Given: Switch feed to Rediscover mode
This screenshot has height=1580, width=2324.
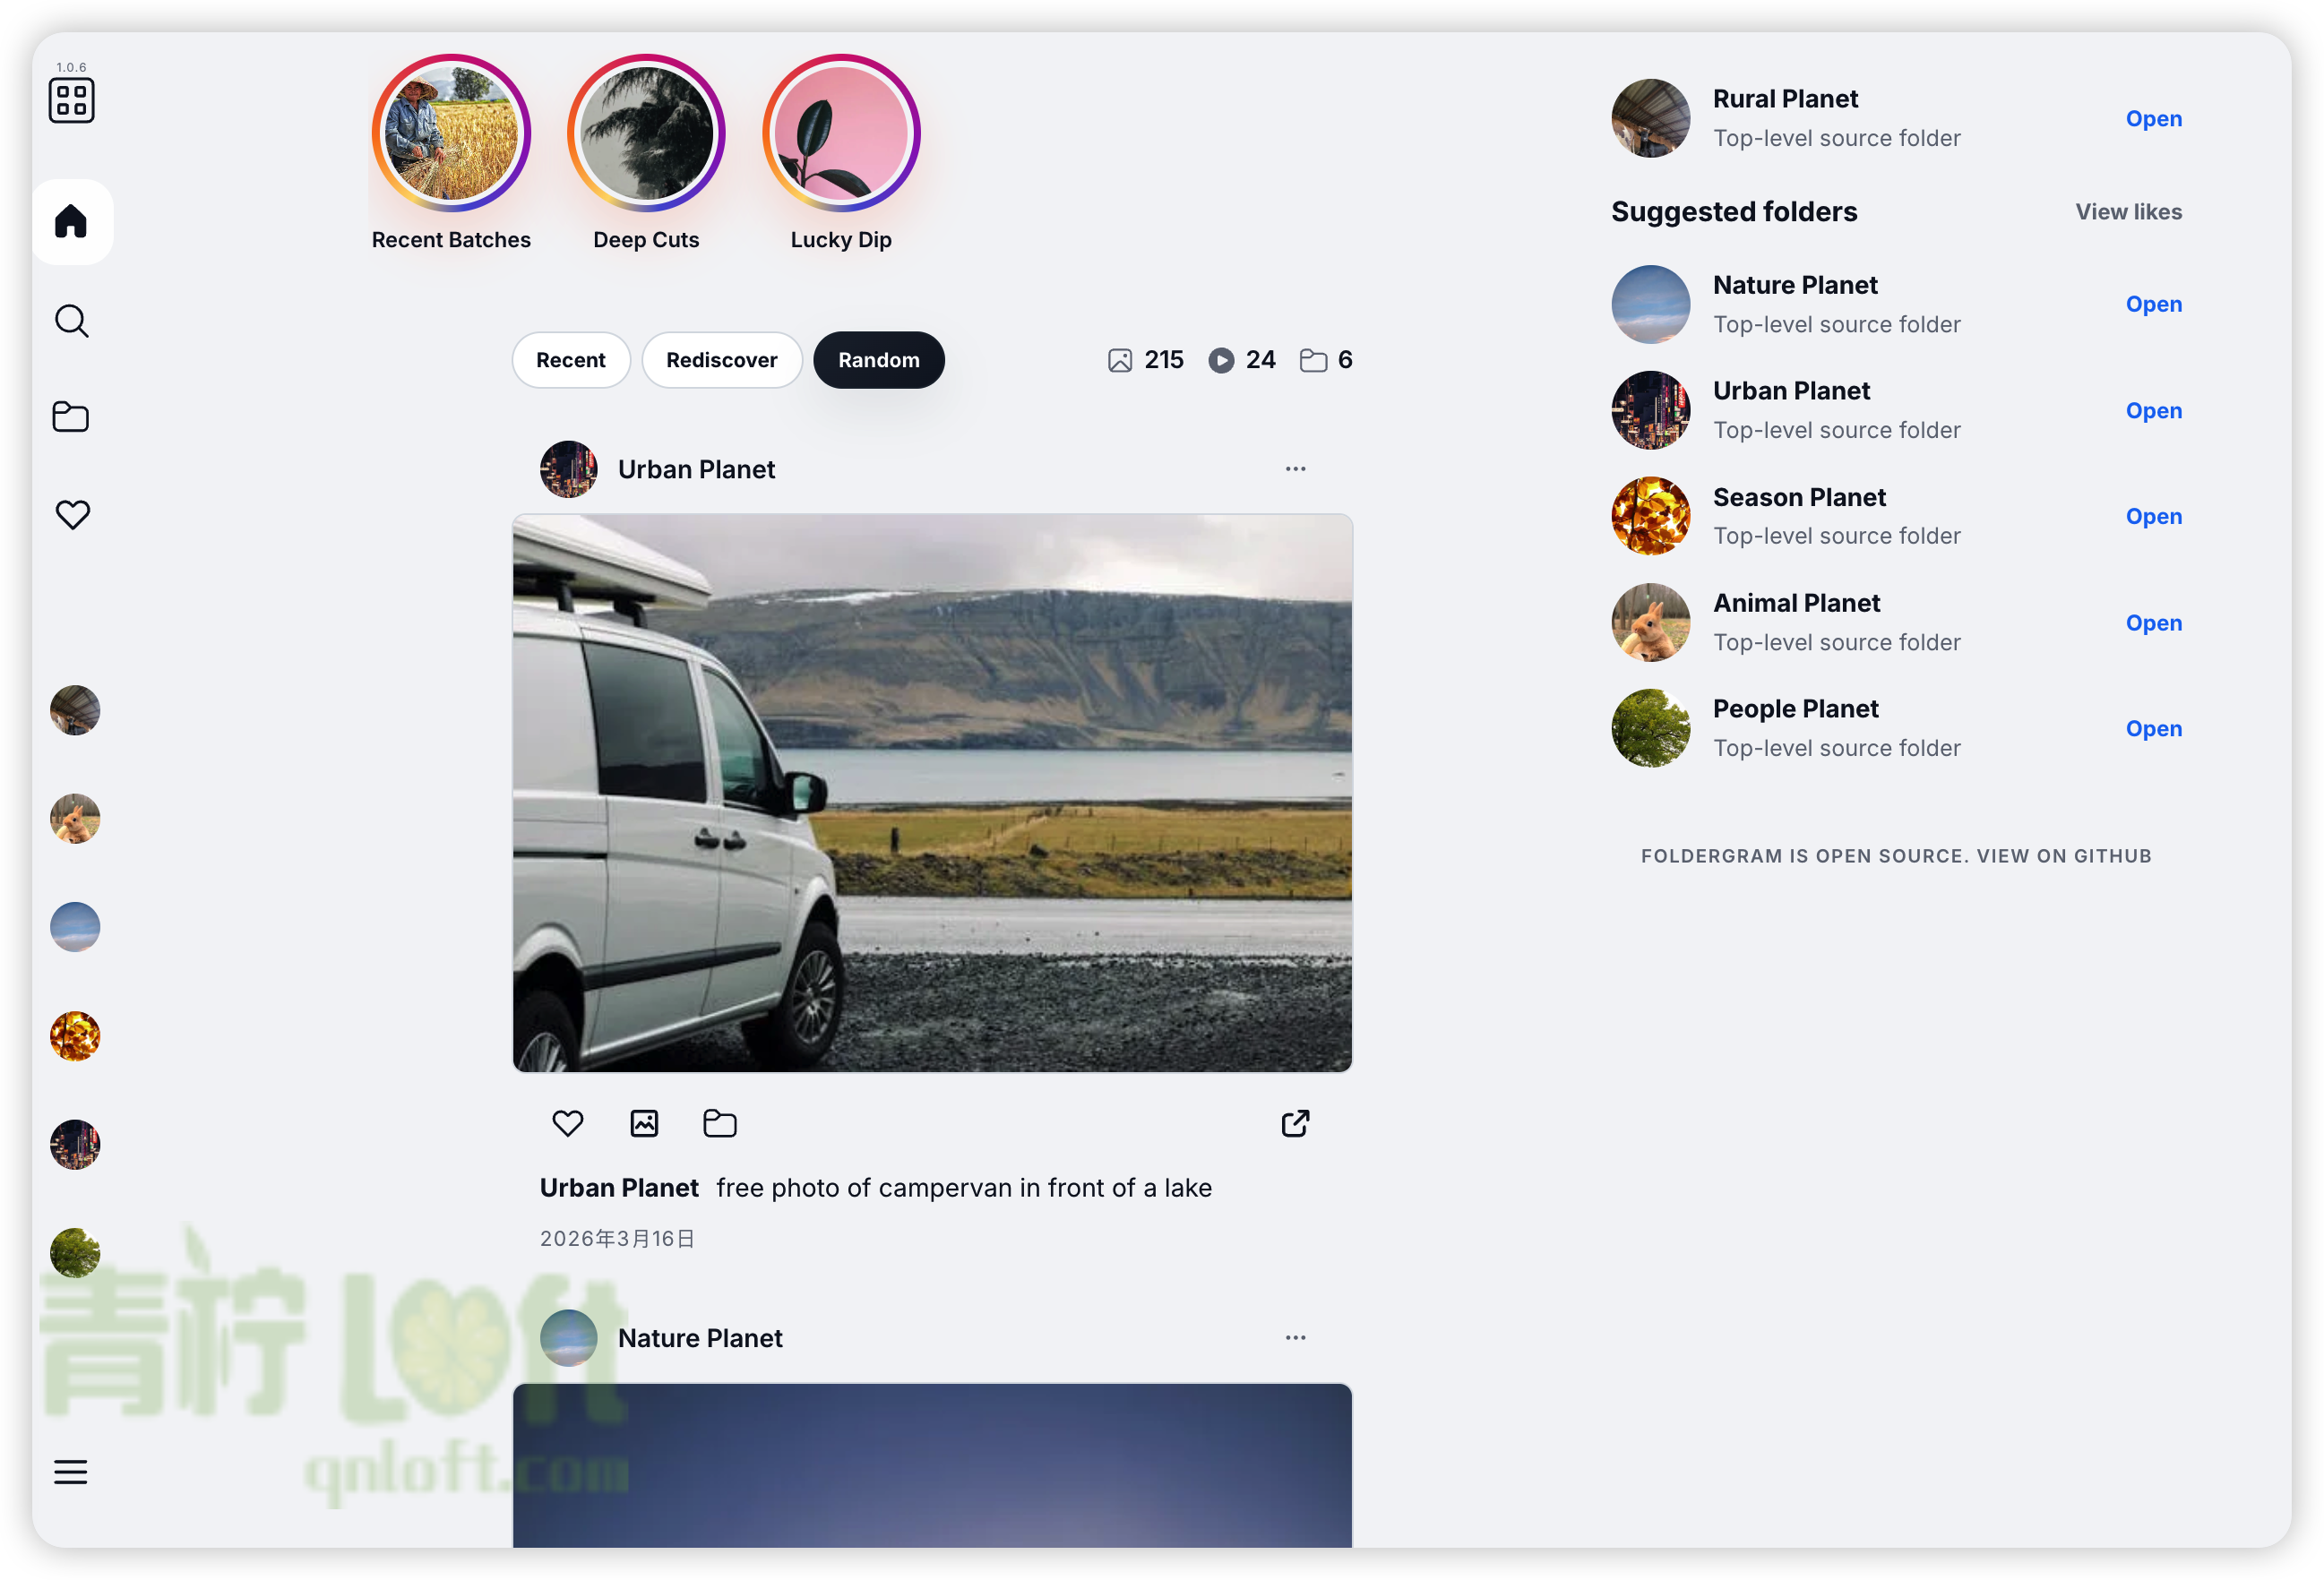Looking at the screenshot, I should (721, 360).
